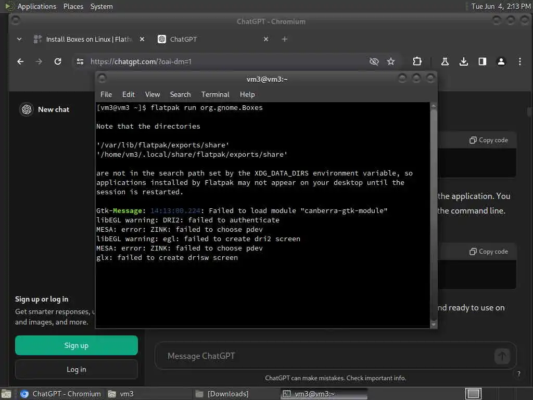Viewport: 533px width, 400px height.
Task: Click show desktop icon in taskbar
Action: pyautogui.click(x=6, y=394)
